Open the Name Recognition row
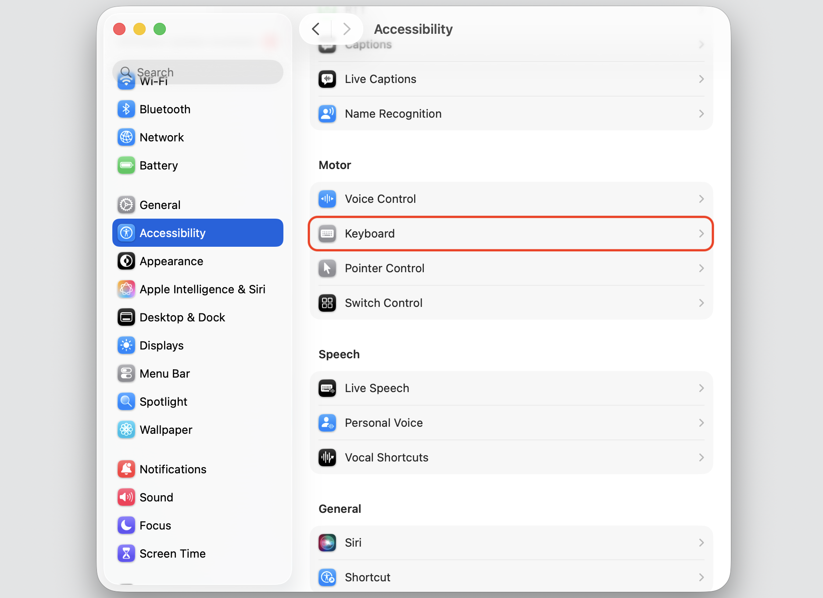This screenshot has height=598, width=823. click(x=512, y=114)
